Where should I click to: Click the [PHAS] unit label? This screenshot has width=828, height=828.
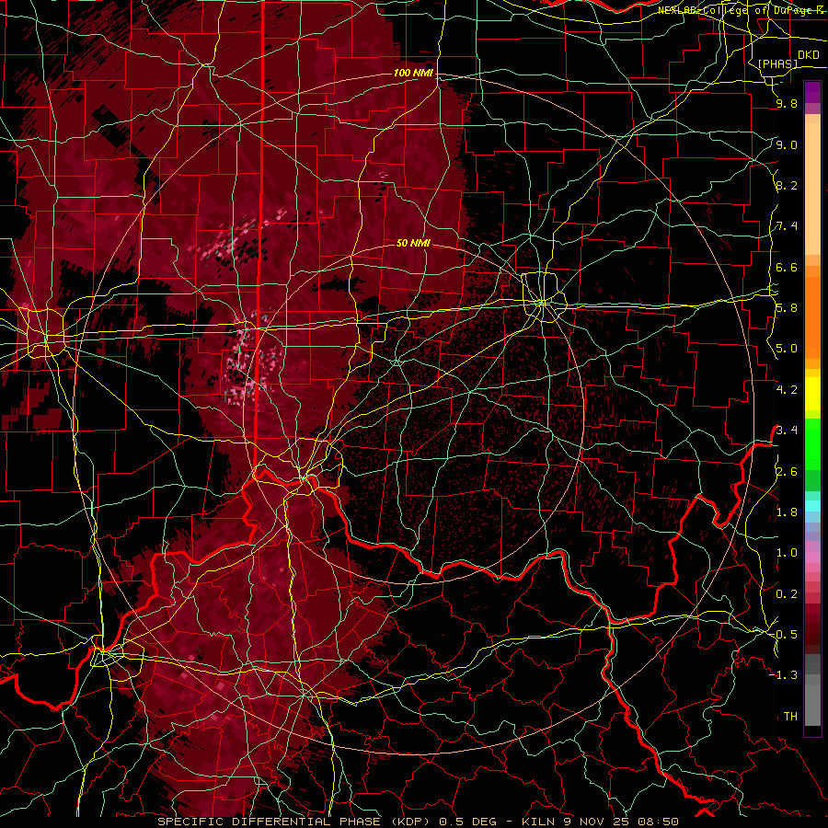[x=777, y=63]
